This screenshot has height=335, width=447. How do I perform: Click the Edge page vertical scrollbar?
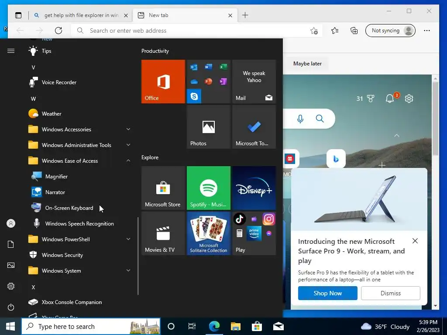(435, 118)
